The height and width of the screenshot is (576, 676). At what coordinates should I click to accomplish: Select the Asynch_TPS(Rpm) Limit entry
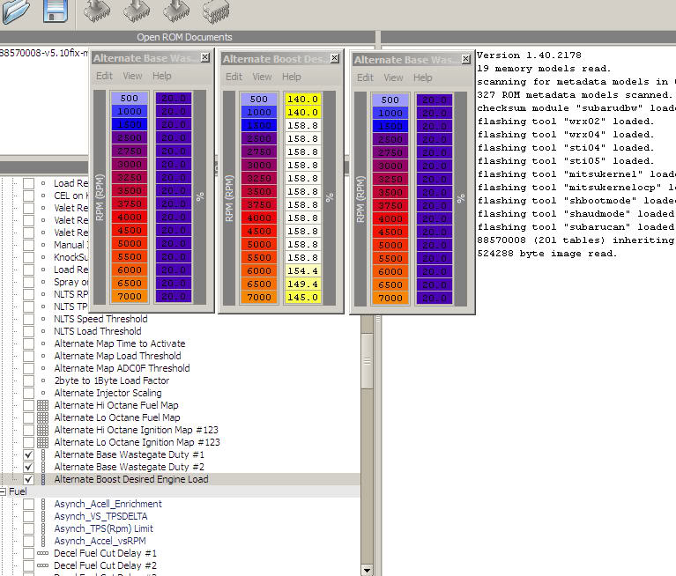[103, 528]
